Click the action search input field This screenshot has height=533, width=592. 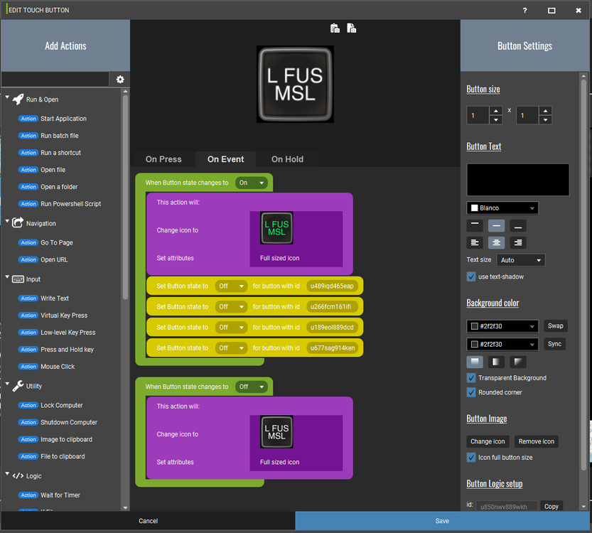point(55,80)
